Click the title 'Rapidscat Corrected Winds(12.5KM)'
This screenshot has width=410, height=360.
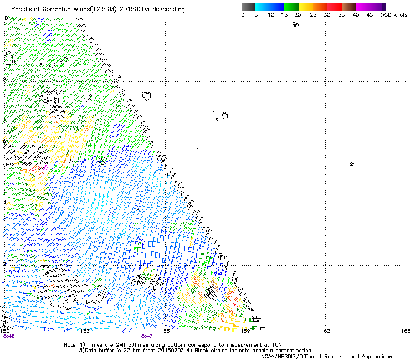click(x=64, y=9)
